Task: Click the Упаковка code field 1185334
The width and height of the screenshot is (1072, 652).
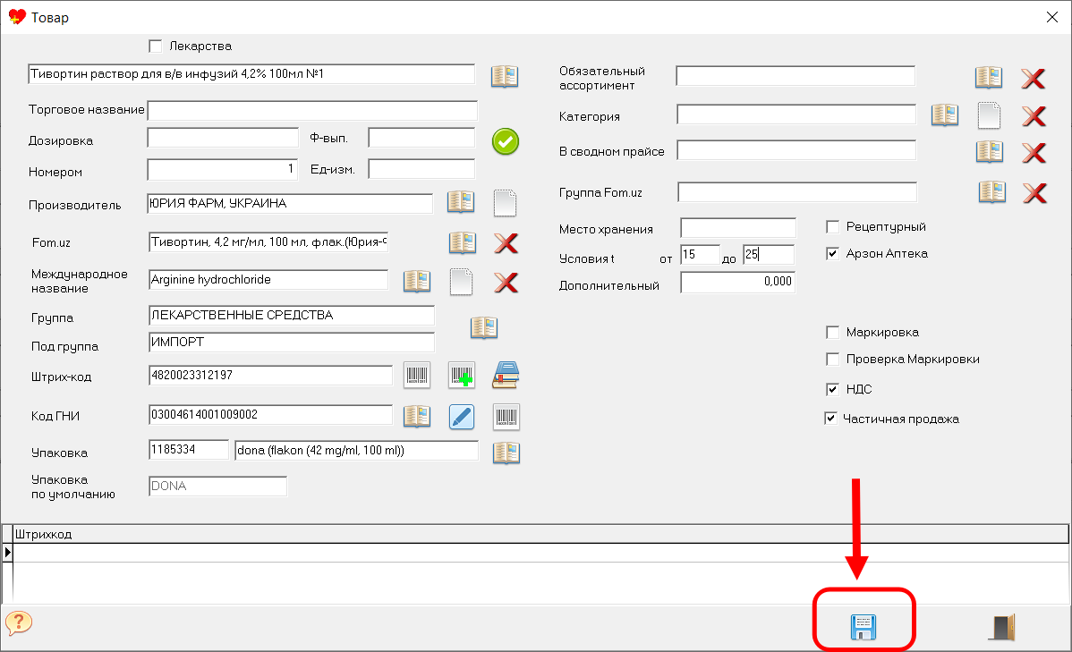Action: click(x=189, y=450)
